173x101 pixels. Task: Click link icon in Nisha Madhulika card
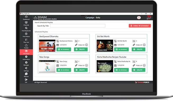tap(134, 65)
